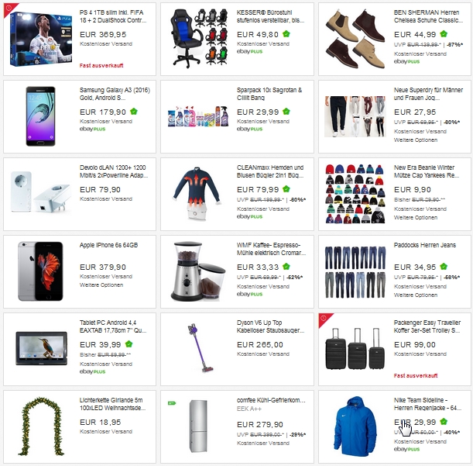Viewport: 473px width, 466px height.
Task: Click the CLEANmaxx shirt ironer product image
Action: tap(196, 193)
